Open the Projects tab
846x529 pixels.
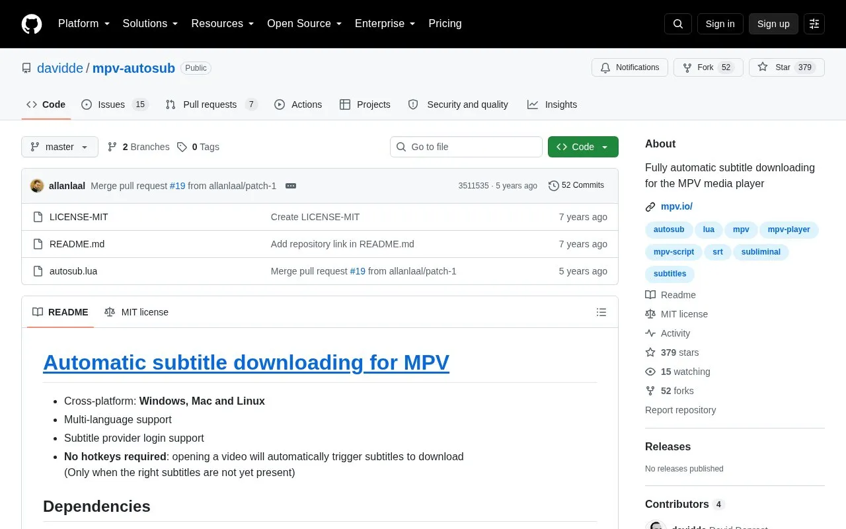click(x=365, y=104)
